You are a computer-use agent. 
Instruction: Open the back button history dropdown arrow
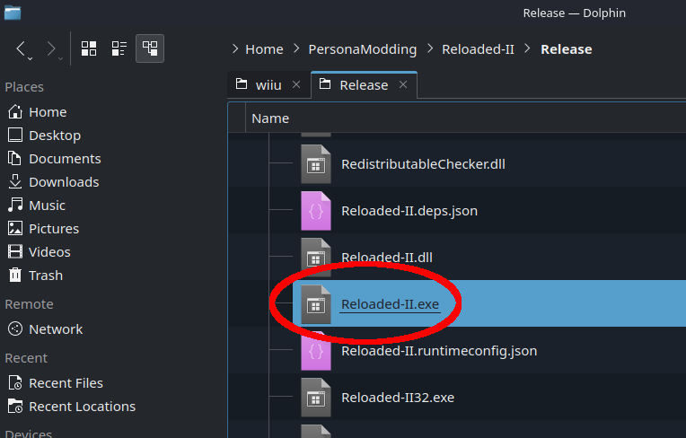point(31,58)
